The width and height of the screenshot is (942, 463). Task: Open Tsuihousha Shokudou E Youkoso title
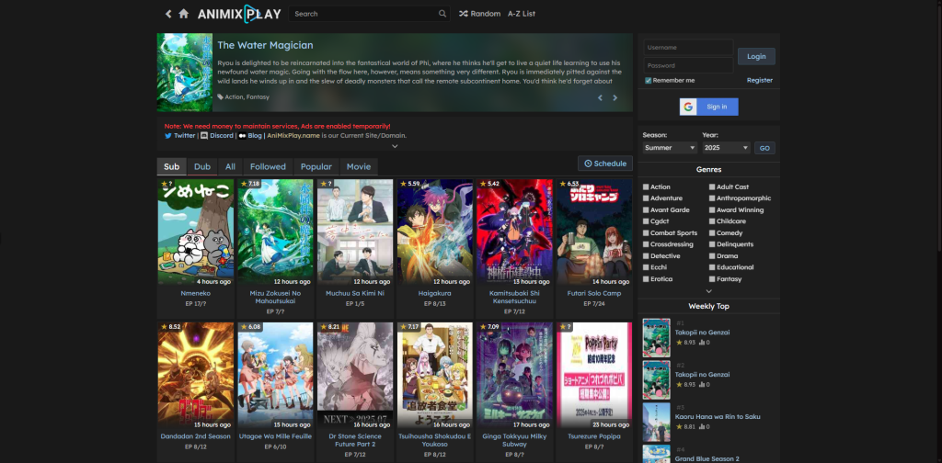tap(435, 440)
